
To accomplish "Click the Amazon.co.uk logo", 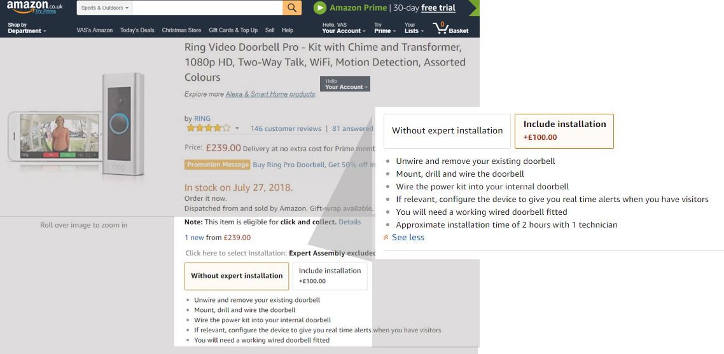I will click(34, 6).
